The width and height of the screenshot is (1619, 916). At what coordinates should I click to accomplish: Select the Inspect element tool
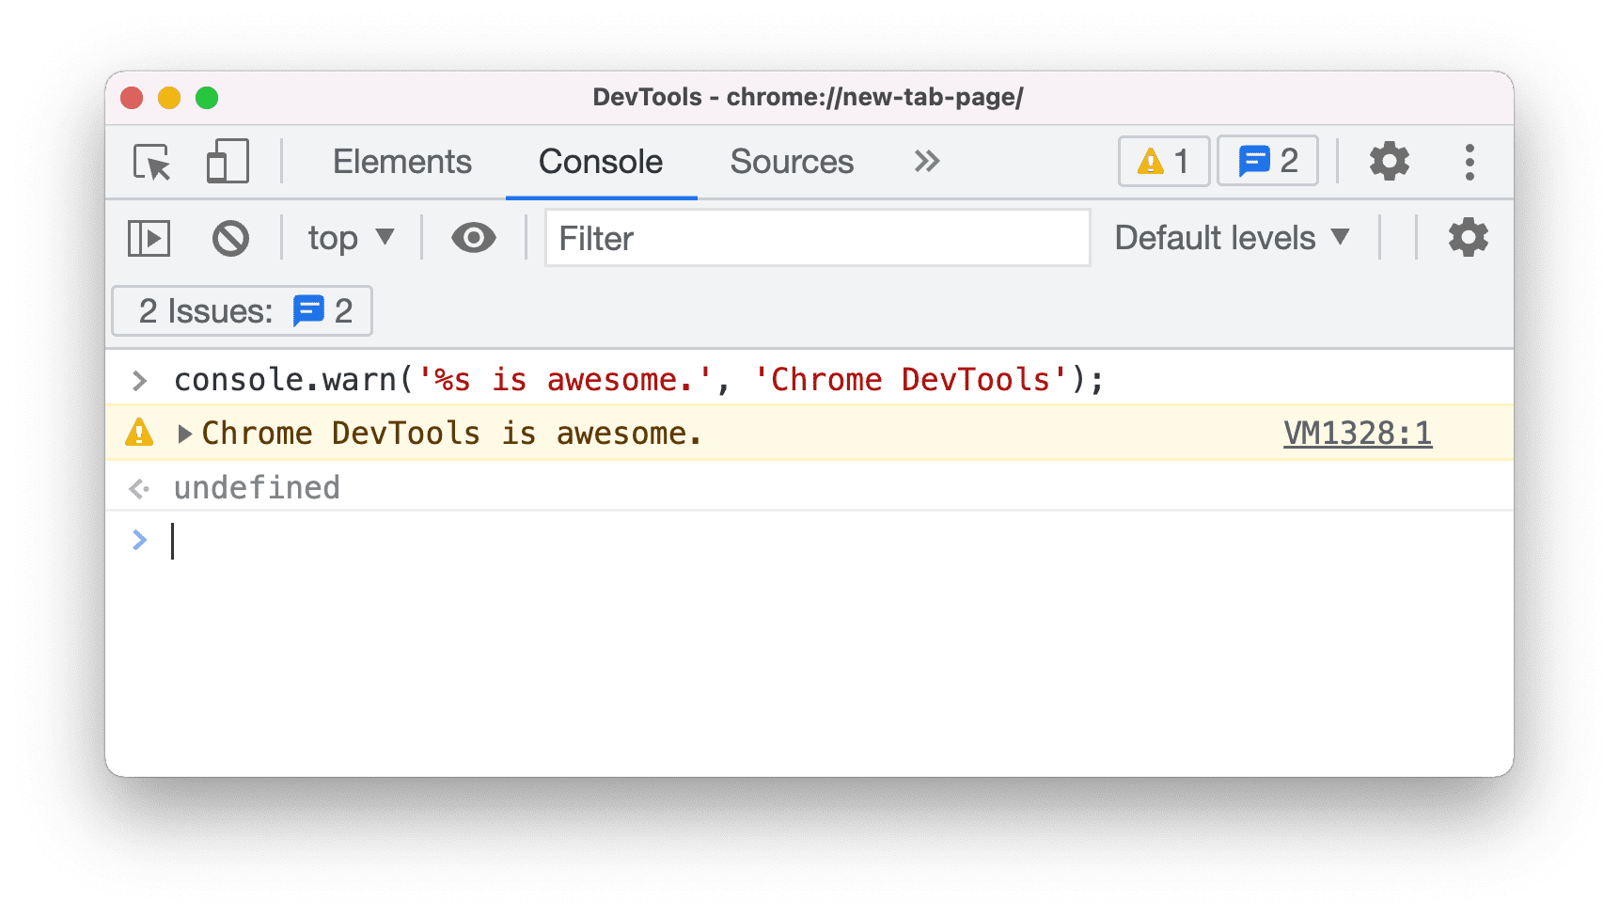tap(153, 161)
